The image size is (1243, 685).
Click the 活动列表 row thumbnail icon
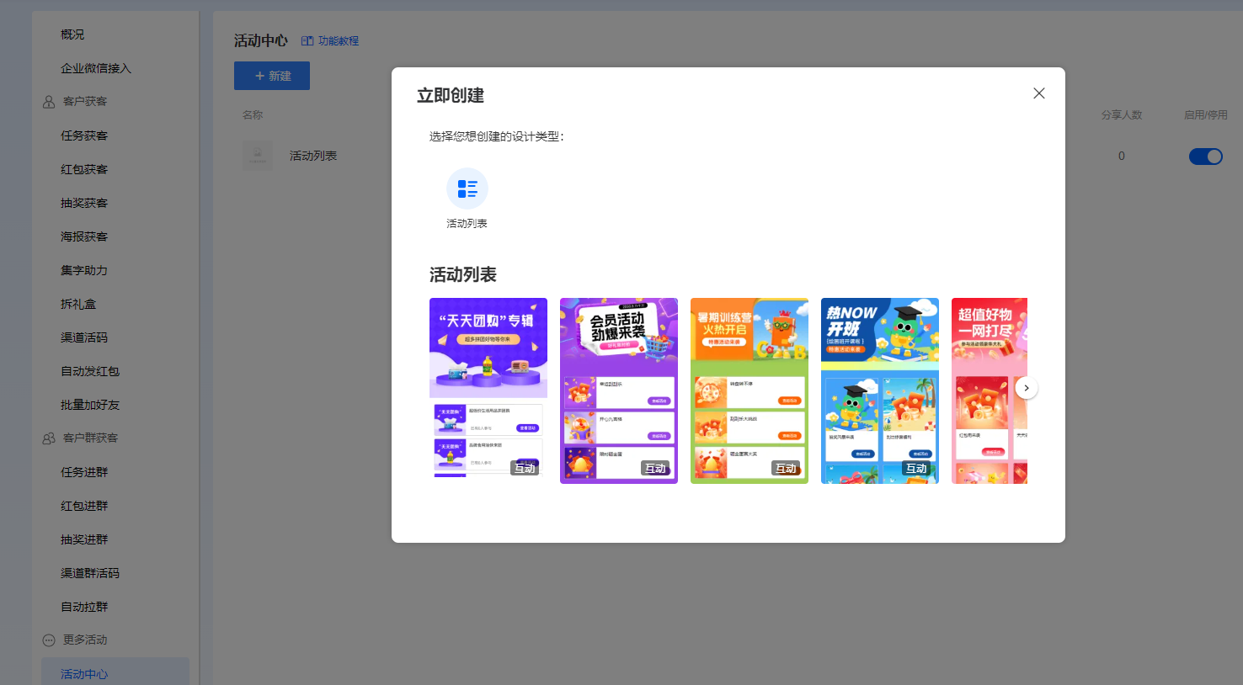258,156
